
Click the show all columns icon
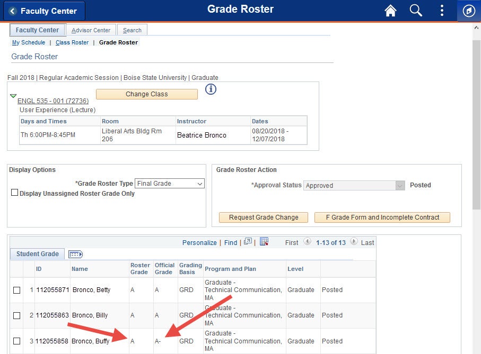75,254
